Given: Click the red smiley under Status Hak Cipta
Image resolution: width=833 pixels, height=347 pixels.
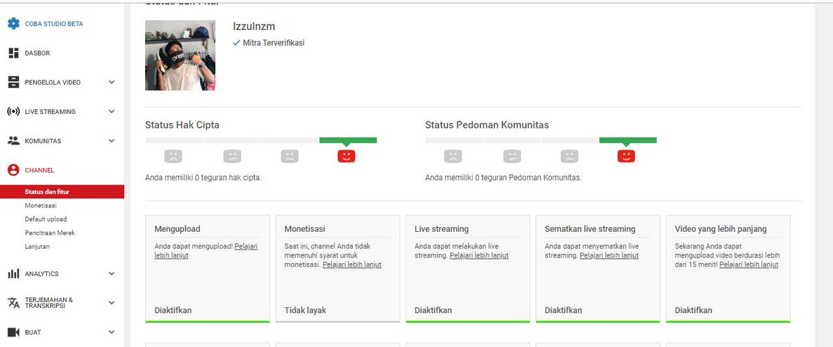Looking at the screenshot, I should click(x=346, y=156).
